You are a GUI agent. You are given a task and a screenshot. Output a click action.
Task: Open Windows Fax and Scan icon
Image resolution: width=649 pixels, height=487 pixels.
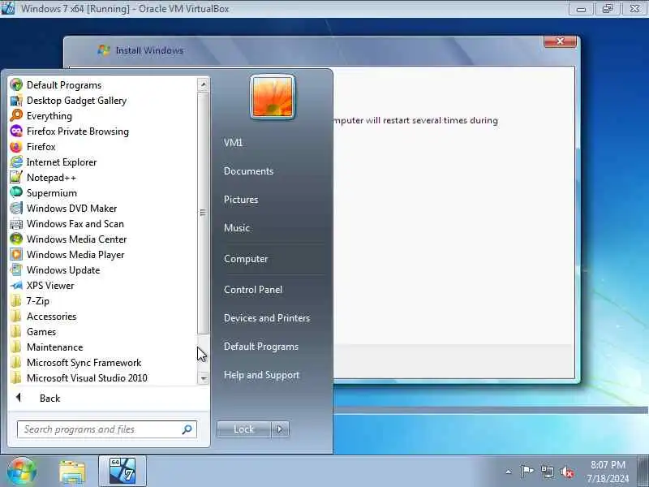[x=16, y=224]
